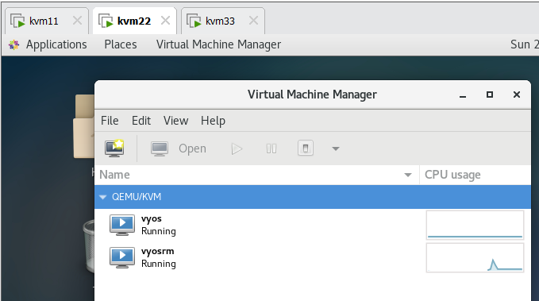This screenshot has height=301, width=539.
Task: Click the desktop folder icon
Action: coord(84,126)
